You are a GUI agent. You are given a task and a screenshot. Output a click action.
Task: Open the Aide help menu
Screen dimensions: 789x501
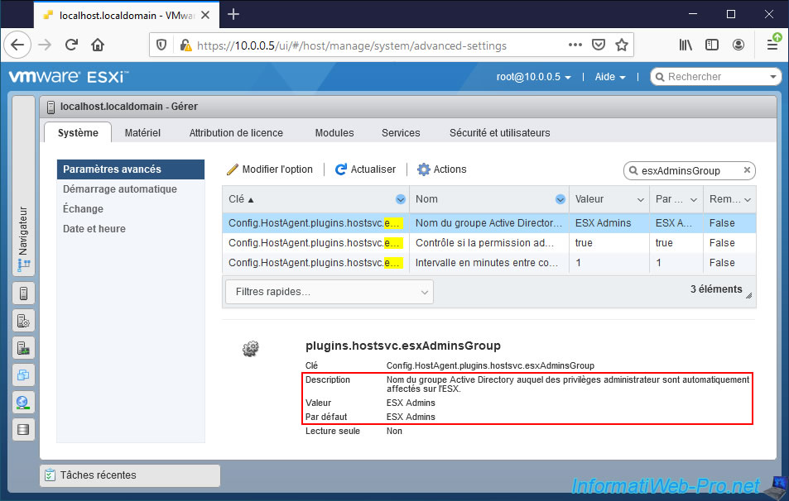[610, 77]
